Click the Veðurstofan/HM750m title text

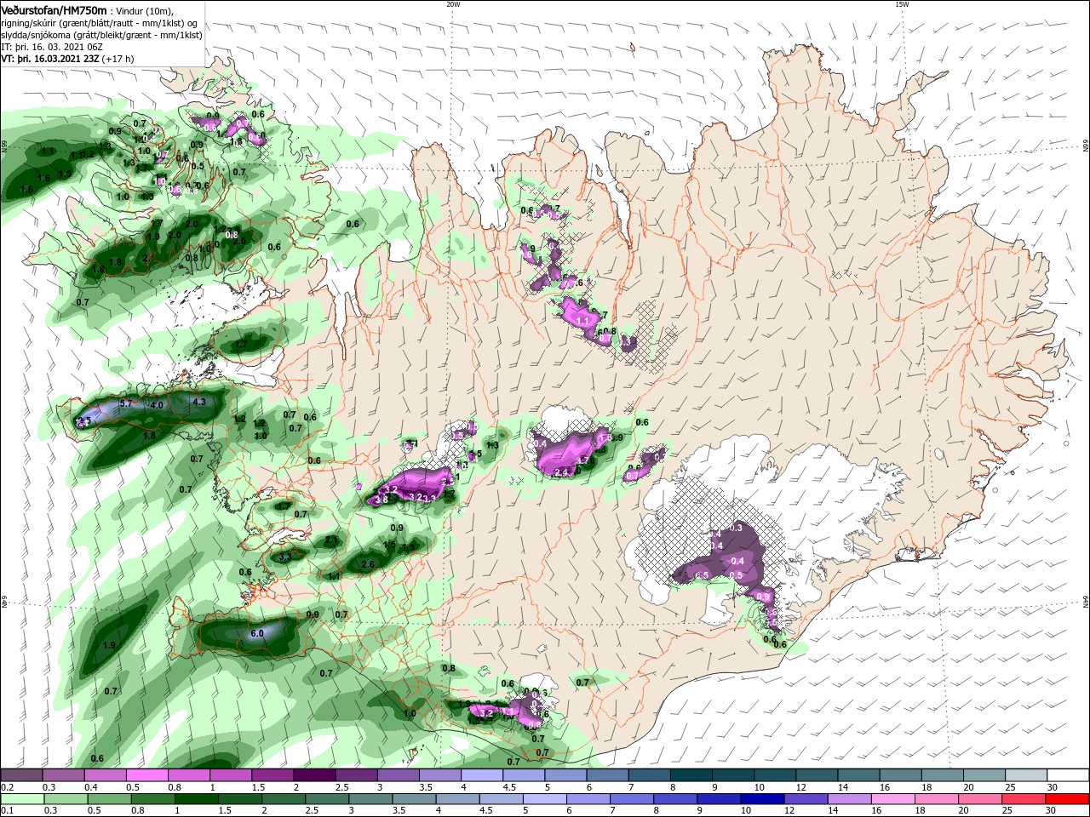pyautogui.click(x=54, y=9)
